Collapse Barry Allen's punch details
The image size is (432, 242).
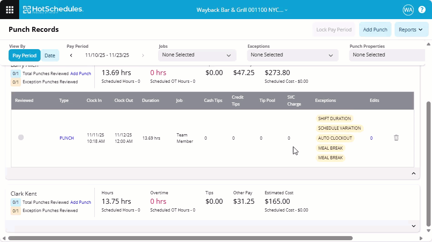click(413, 173)
